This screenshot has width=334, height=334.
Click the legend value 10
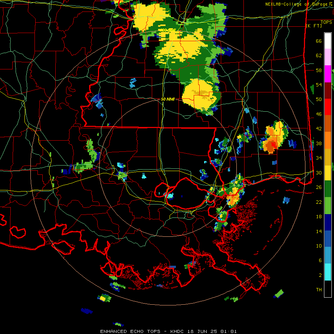coord(319,246)
